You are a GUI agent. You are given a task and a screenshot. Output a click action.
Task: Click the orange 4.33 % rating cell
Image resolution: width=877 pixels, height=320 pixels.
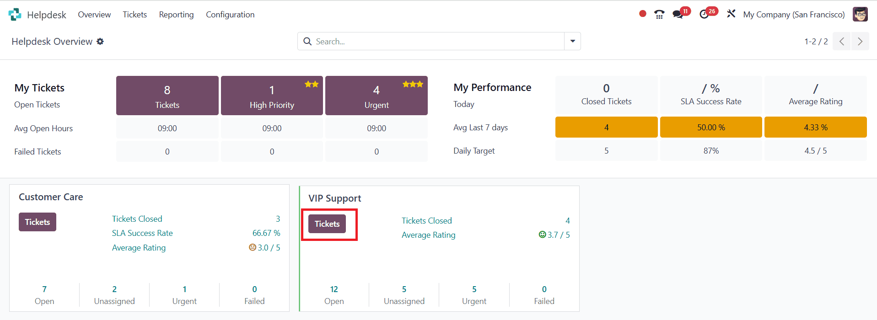[x=816, y=127]
